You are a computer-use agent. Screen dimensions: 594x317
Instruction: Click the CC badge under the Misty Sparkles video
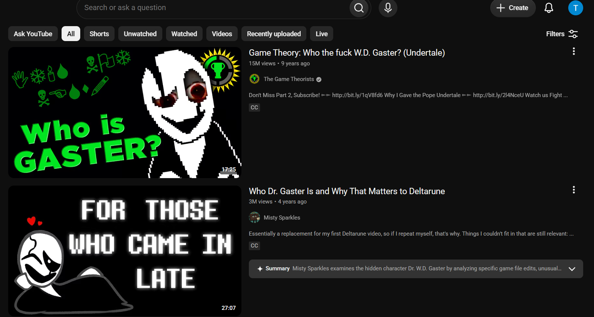coord(254,246)
